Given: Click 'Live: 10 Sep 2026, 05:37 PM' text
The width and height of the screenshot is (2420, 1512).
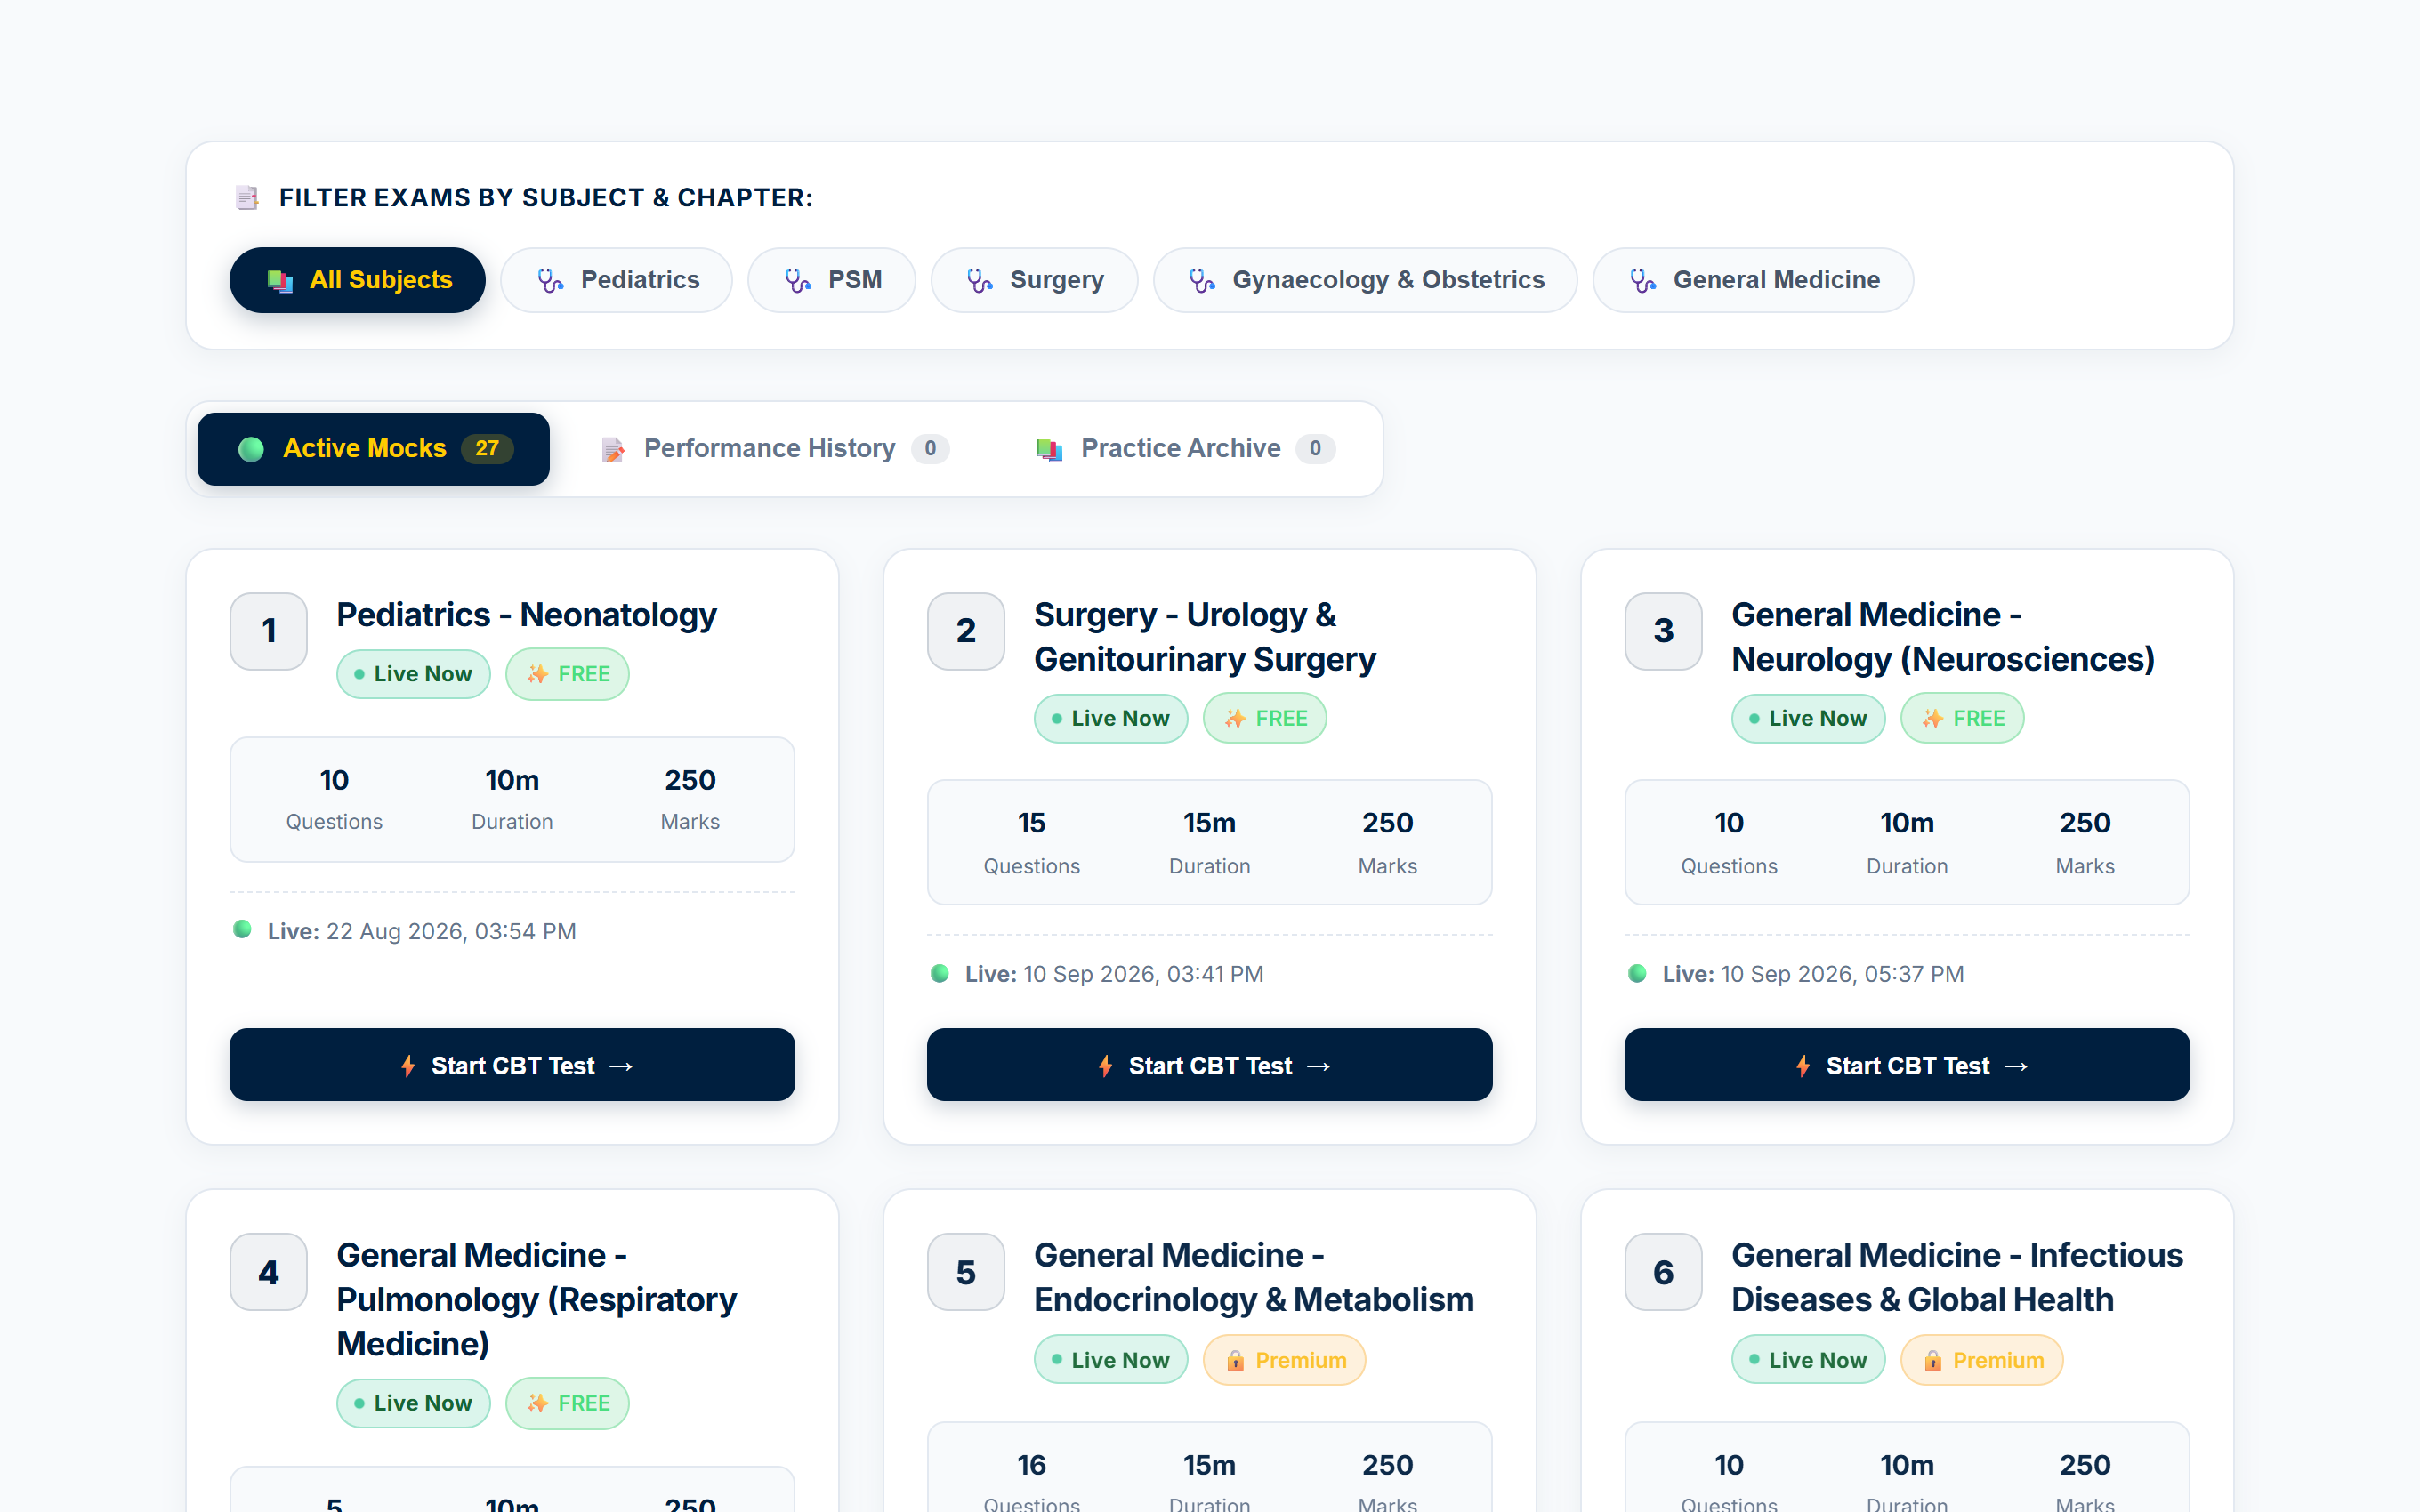Looking at the screenshot, I should click(x=1813, y=974).
